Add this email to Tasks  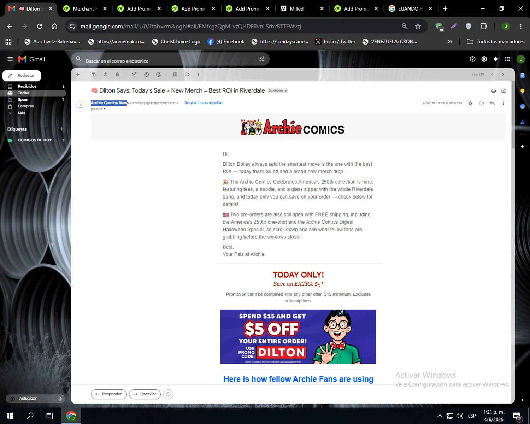(159, 75)
